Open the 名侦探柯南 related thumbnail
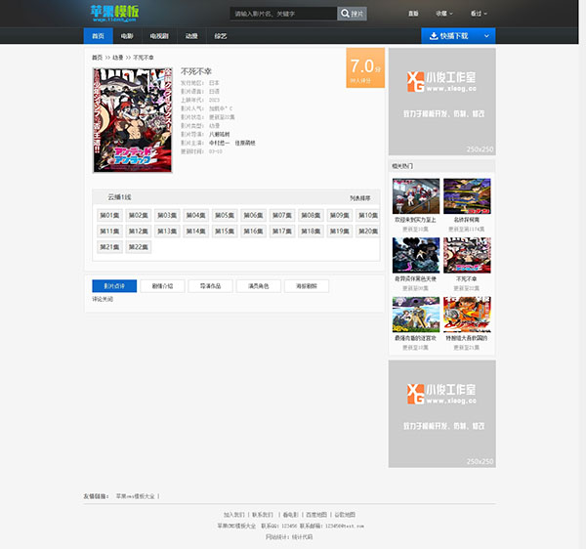The height and width of the screenshot is (549, 586). [467, 196]
